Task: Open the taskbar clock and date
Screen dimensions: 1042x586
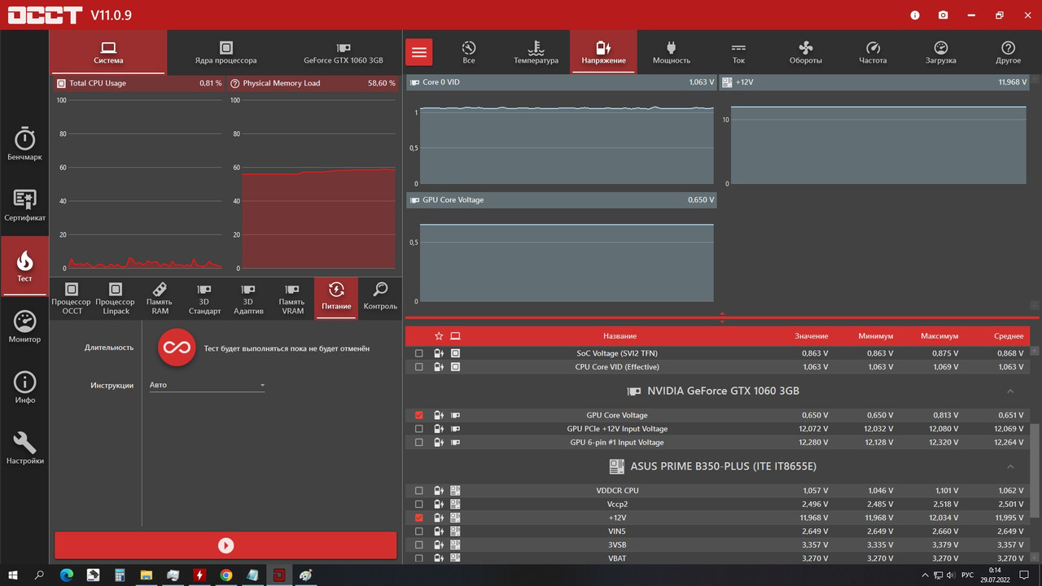Action: point(995,575)
